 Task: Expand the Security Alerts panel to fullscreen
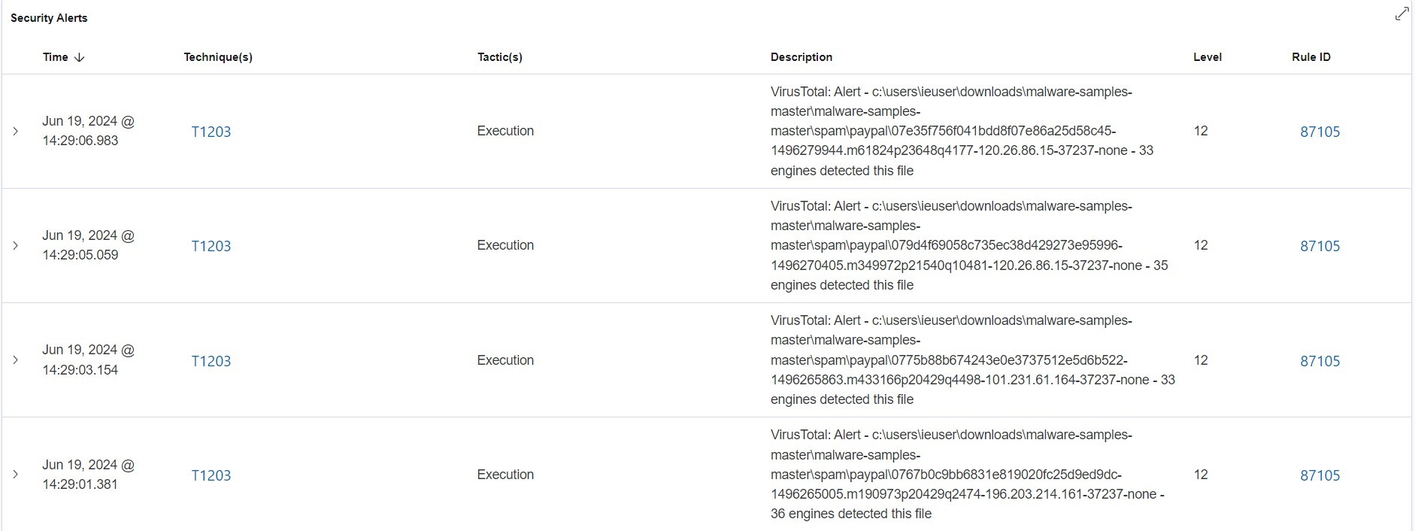pyautogui.click(x=1401, y=14)
